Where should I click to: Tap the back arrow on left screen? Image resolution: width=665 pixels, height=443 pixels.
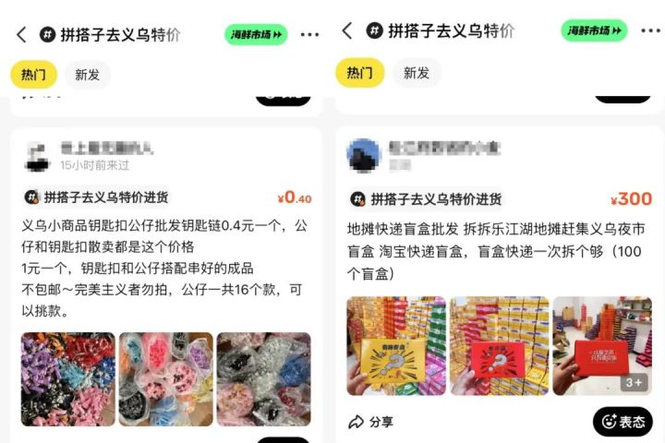[x=21, y=34]
